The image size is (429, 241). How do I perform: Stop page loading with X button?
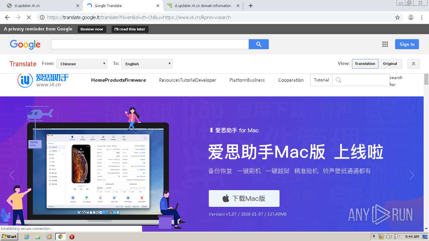point(29,17)
